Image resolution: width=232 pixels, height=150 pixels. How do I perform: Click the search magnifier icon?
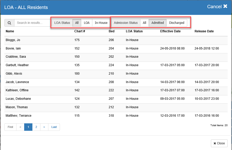(x=10, y=23)
